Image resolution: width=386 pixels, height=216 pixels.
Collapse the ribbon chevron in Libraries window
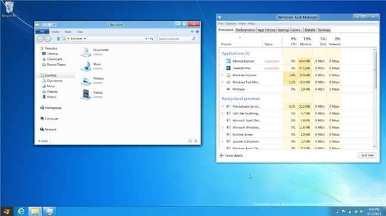[192, 31]
